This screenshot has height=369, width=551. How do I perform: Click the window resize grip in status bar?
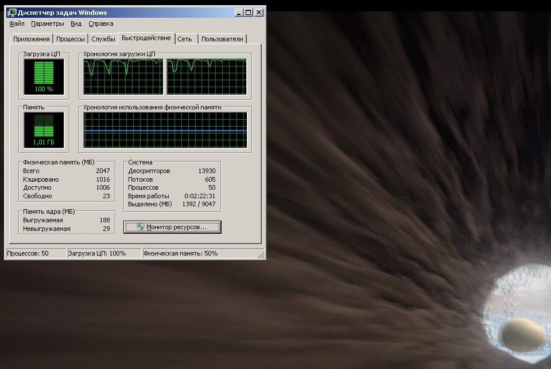[x=261, y=255]
